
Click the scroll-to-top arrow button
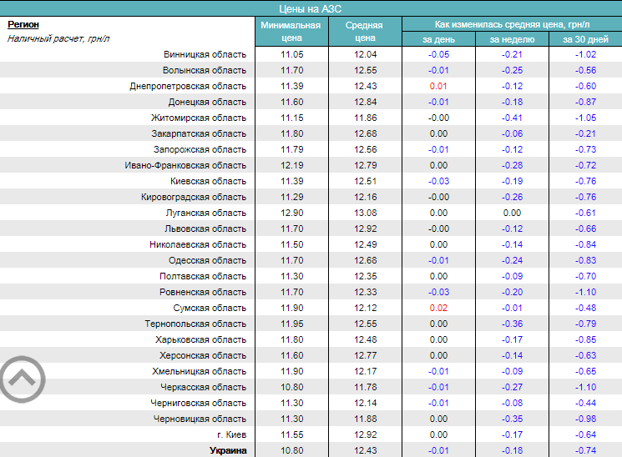pos(22,380)
